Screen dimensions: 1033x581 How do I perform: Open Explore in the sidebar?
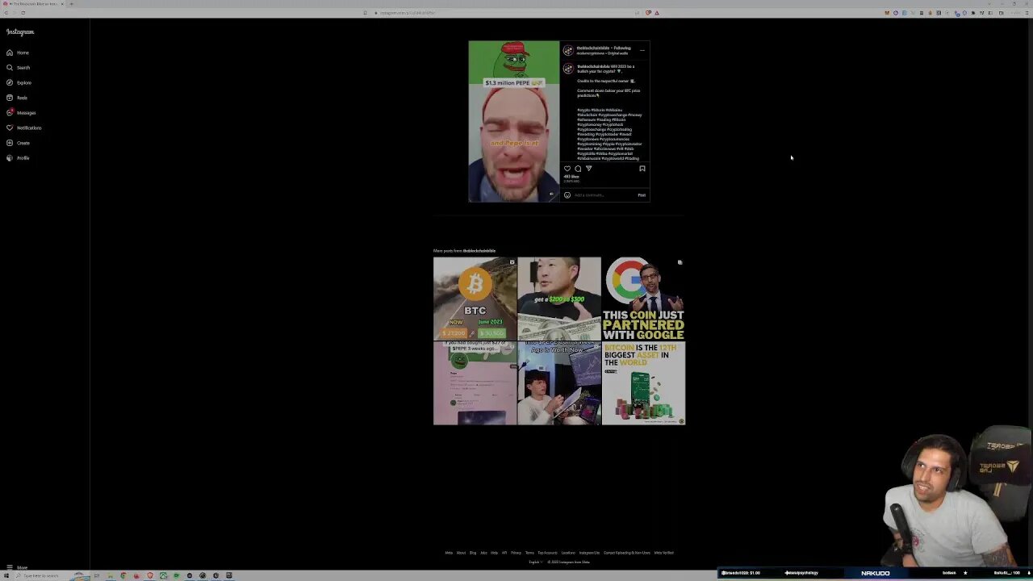pos(19,82)
